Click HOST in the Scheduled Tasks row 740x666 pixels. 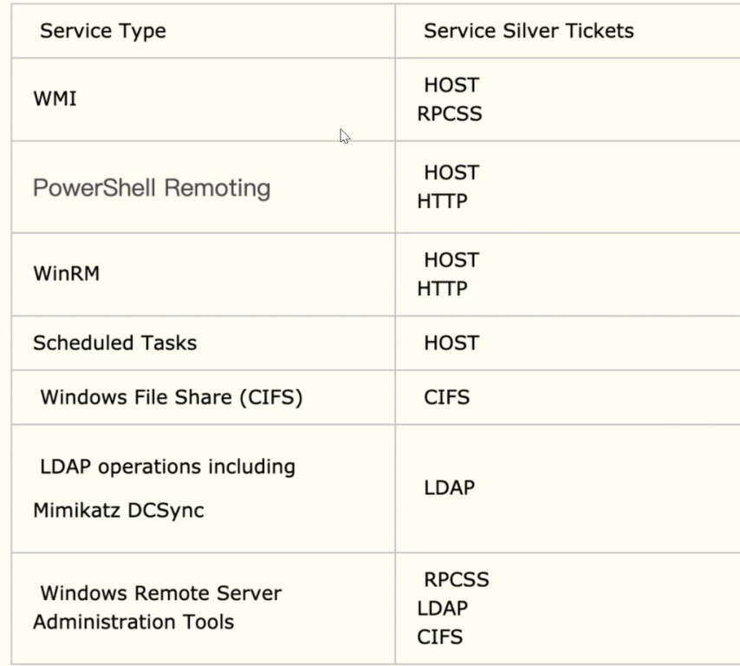coord(451,343)
